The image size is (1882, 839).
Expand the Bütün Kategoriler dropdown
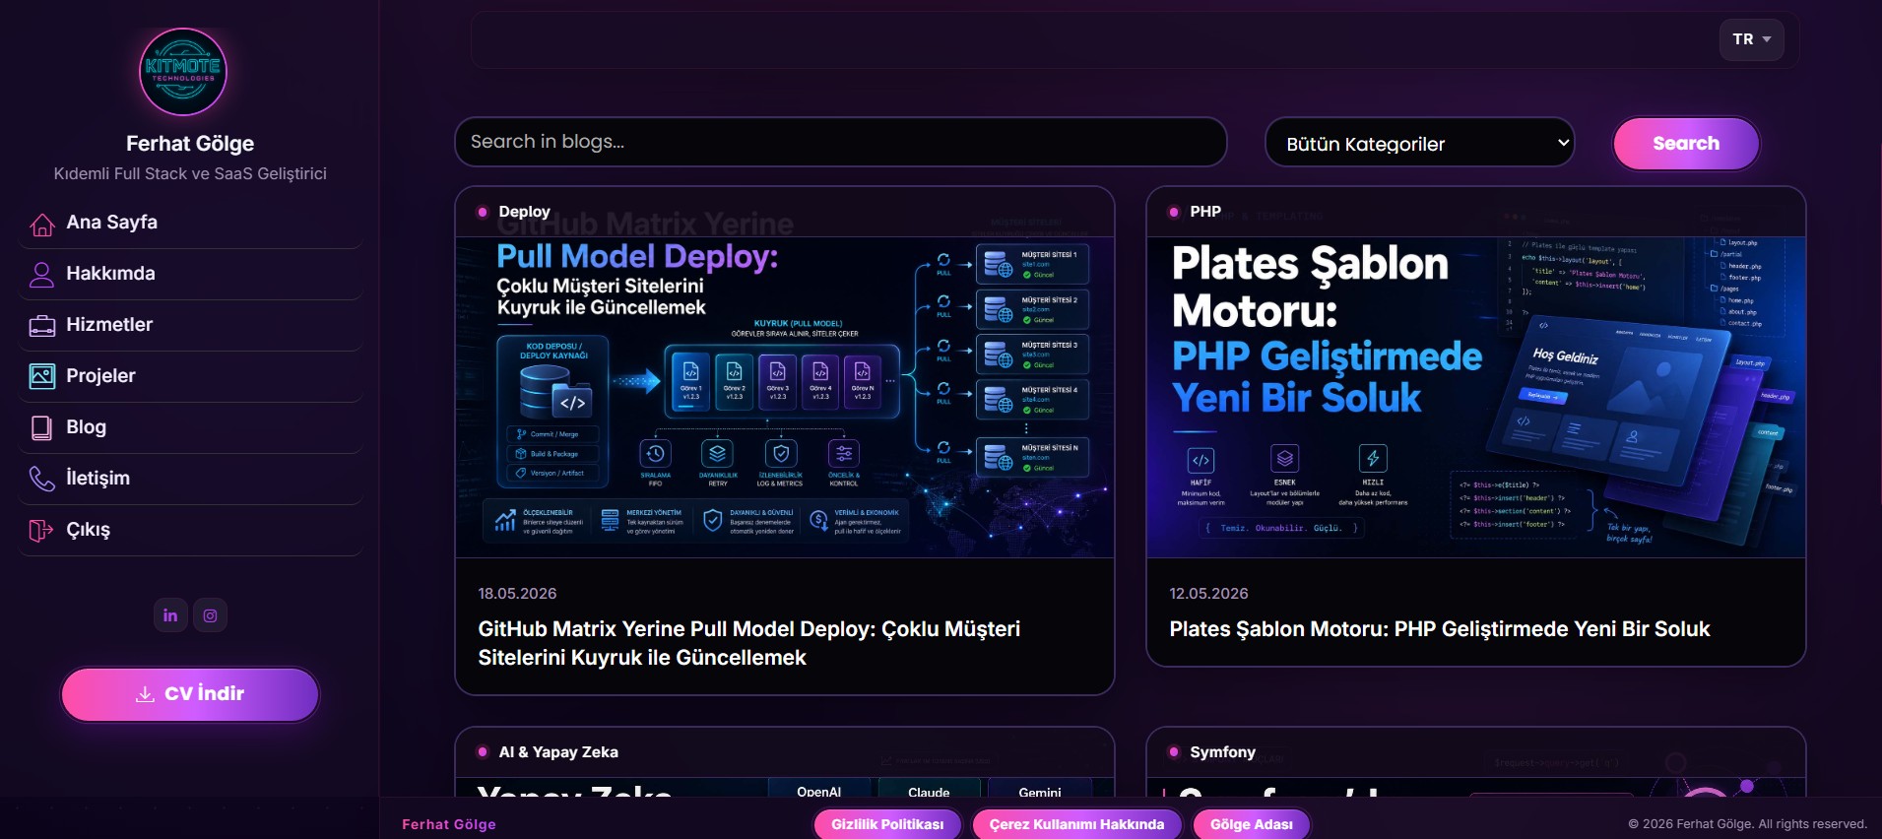tap(1419, 144)
